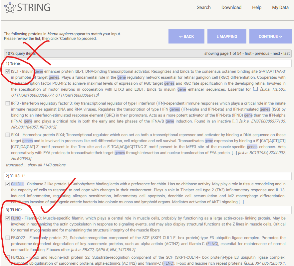Click the highlighted FLNC protein name
This screenshot has width=294, height=266.
pyautogui.click(x=16, y=218)
